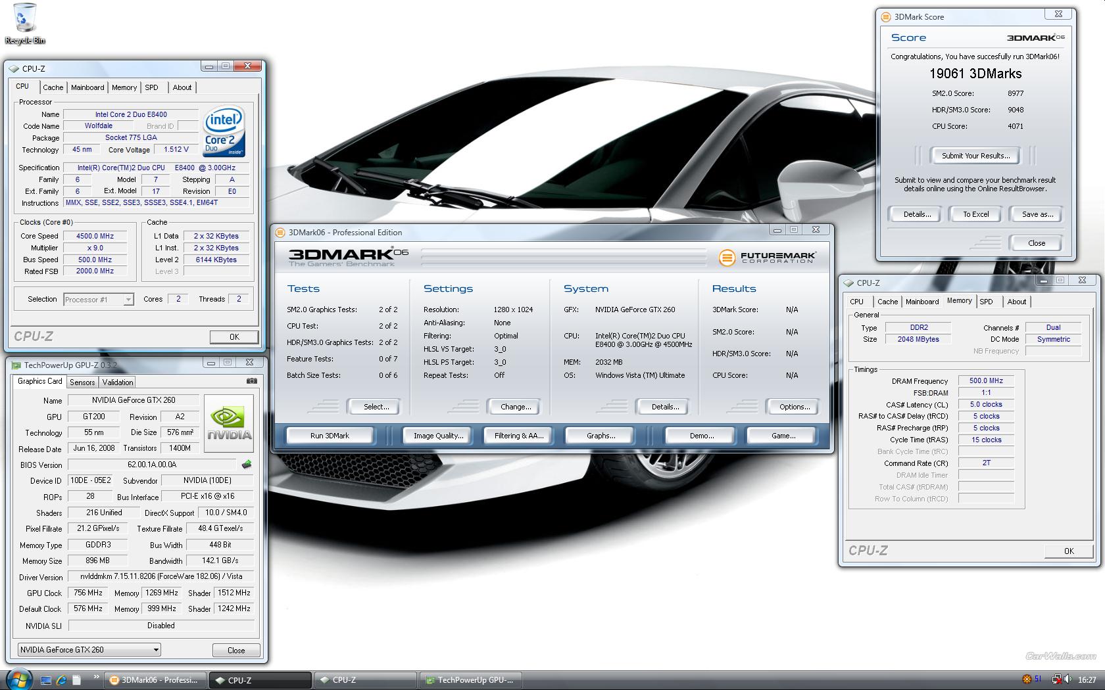Switch to Sensors tab in GPU-Z
Viewport: 1105px width, 690px height.
[x=82, y=382]
